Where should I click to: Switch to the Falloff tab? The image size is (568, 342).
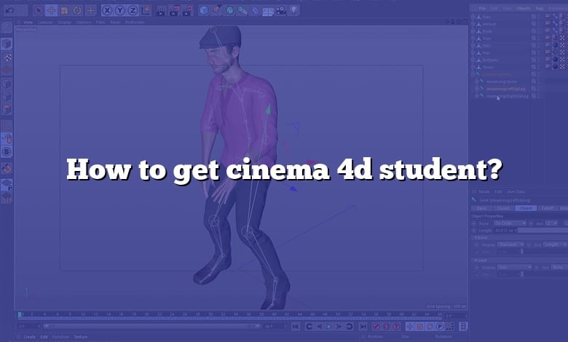[548, 208]
